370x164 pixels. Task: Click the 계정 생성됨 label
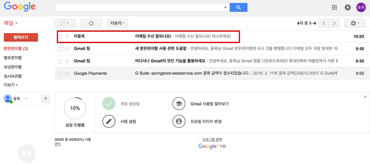pos(130,104)
